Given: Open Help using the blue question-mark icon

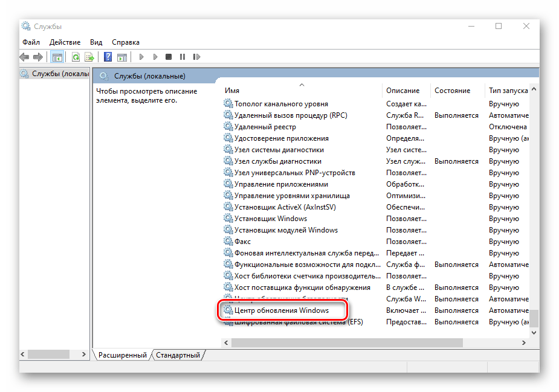Looking at the screenshot, I should [108, 57].
